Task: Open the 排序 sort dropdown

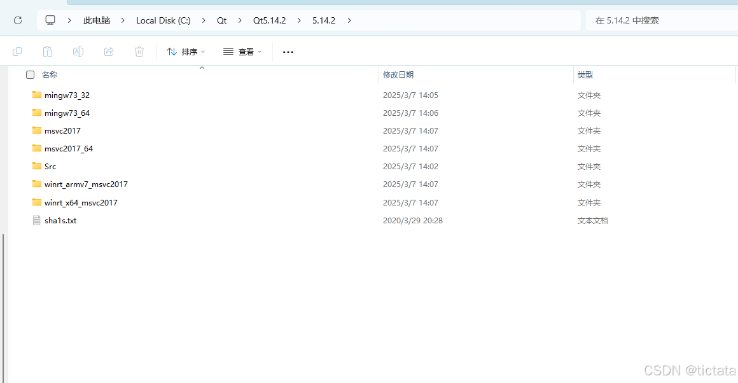Action: pyautogui.click(x=185, y=52)
